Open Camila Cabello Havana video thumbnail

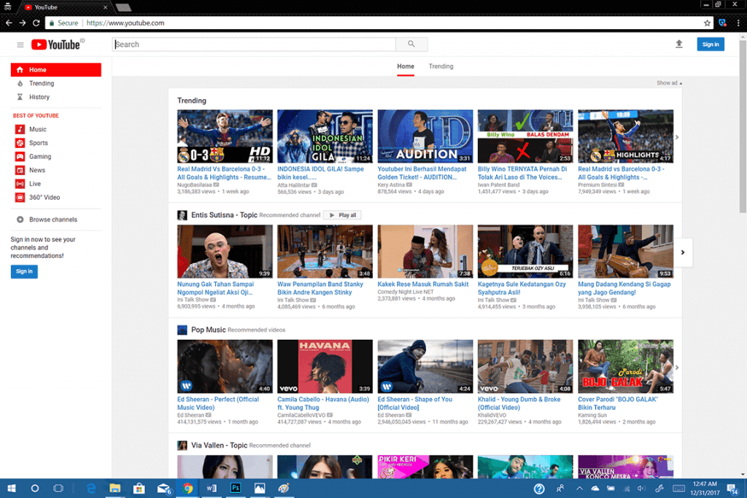coord(325,367)
